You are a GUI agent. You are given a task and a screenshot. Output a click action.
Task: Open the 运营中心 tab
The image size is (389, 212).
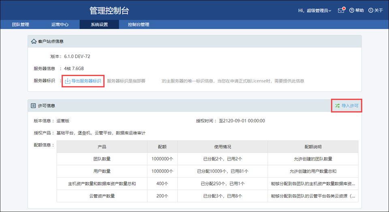coord(60,24)
